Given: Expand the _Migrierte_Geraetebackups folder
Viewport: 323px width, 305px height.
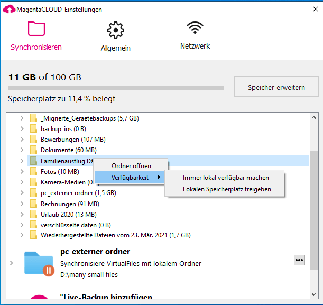Looking at the screenshot, I should [x=22, y=118].
